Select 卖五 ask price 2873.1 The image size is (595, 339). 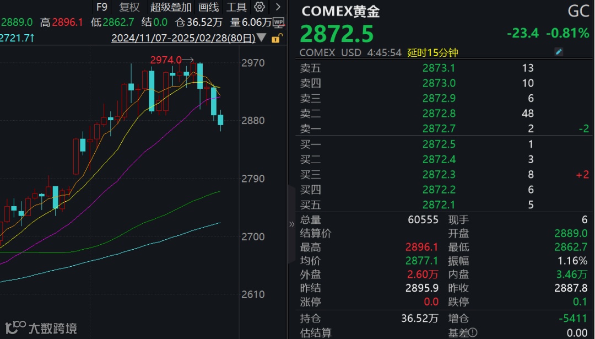tap(439, 68)
